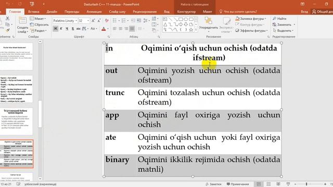Open Эффекты фигуры shape effects
The height and width of the screenshot is (187, 333).
point(252,31)
